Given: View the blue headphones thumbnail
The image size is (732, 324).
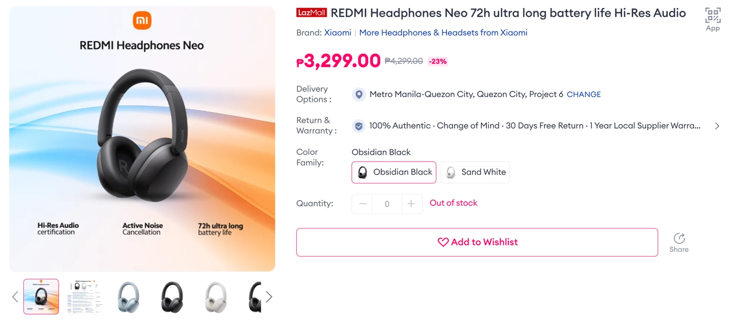Looking at the screenshot, I should click(128, 297).
